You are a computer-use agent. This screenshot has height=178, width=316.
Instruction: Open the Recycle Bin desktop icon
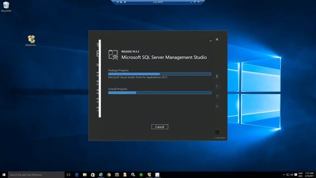(6, 6)
